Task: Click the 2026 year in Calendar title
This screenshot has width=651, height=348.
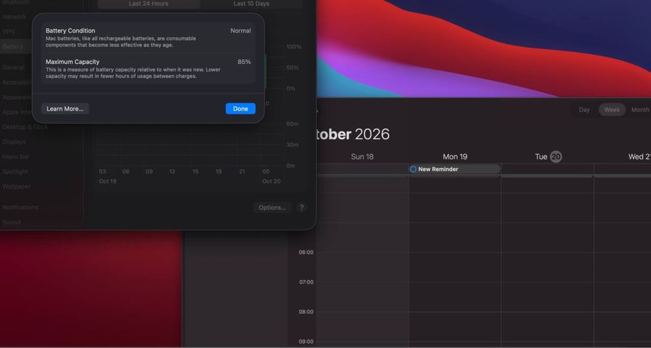Action: 372,135
